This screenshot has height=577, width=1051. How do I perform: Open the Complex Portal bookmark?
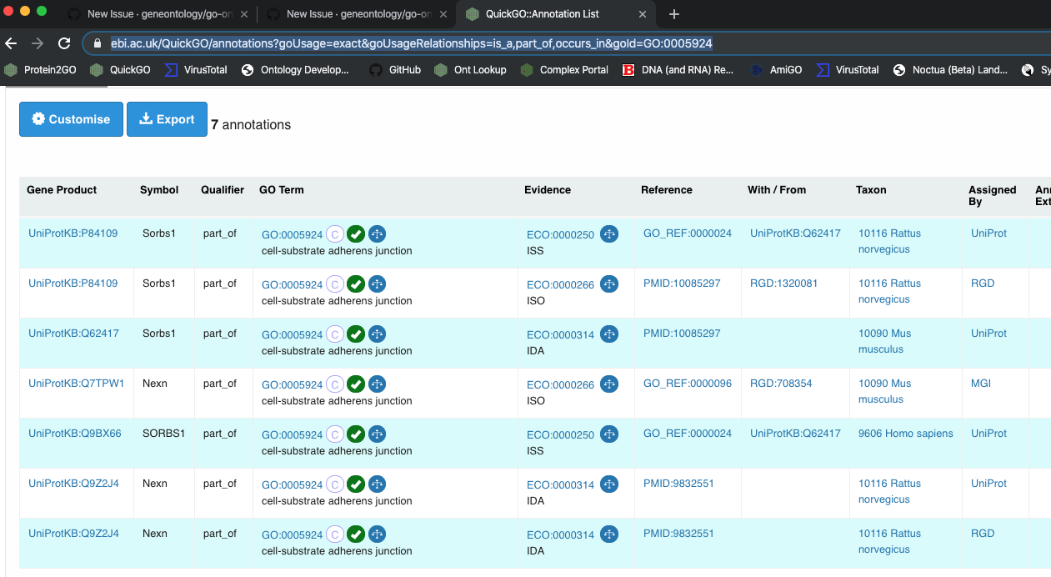tap(564, 70)
